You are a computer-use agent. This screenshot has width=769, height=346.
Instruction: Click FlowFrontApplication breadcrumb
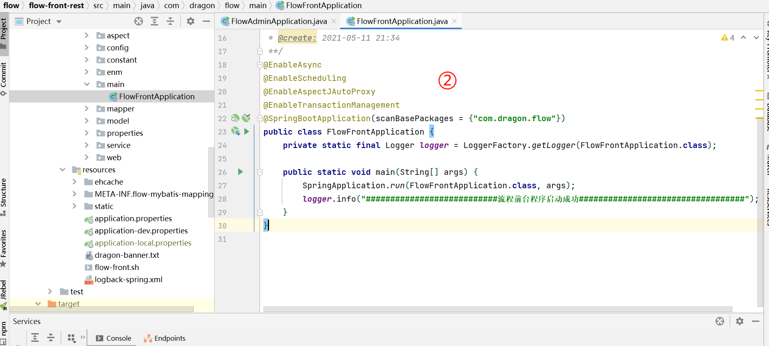pos(319,5)
